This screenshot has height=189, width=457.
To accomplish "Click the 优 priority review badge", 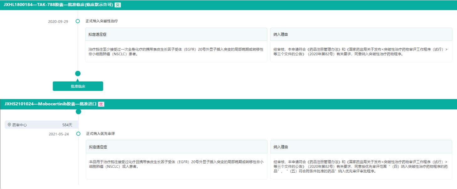I will [101, 104].
